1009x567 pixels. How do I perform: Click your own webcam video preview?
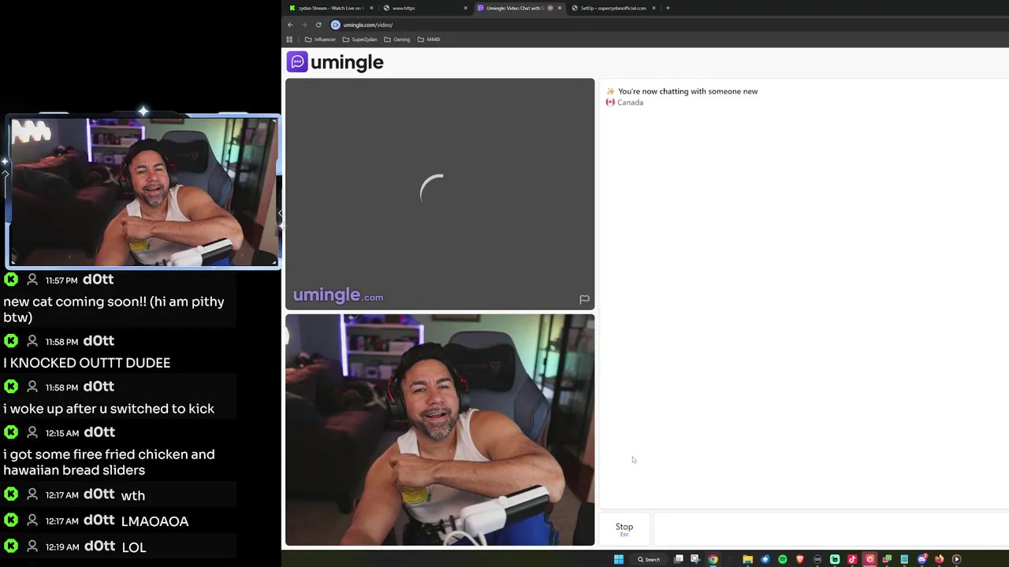(x=440, y=430)
